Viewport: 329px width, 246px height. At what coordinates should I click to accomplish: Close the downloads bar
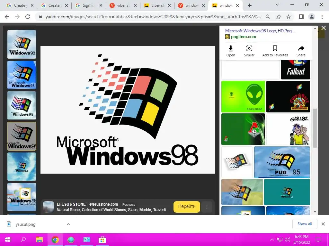pyautogui.click(x=323, y=224)
